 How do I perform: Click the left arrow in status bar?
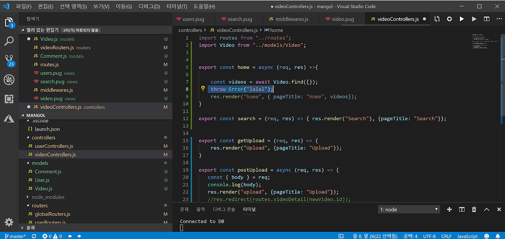tap(70, 236)
